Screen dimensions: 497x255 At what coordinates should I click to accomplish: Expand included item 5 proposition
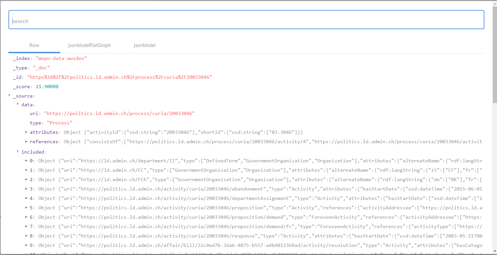point(26,208)
